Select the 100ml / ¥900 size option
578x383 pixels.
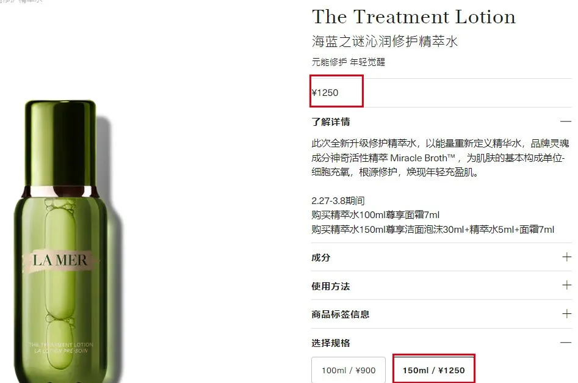349,370
